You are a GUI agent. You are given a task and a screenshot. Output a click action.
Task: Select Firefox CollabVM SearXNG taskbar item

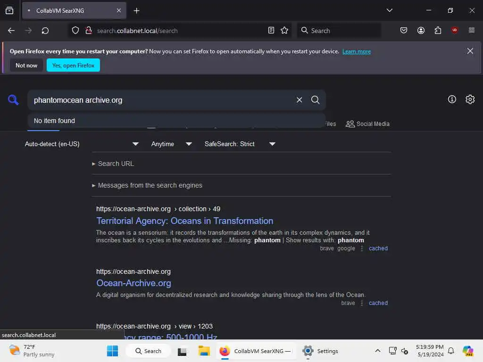tap(256, 351)
